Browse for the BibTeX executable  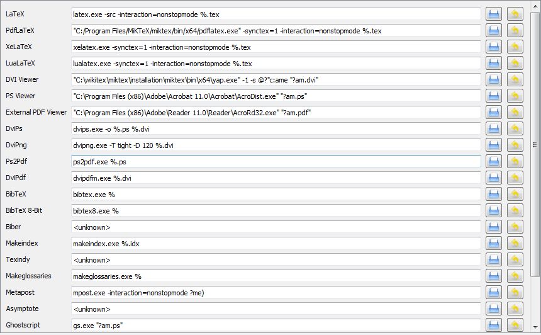pyautogui.click(x=494, y=194)
